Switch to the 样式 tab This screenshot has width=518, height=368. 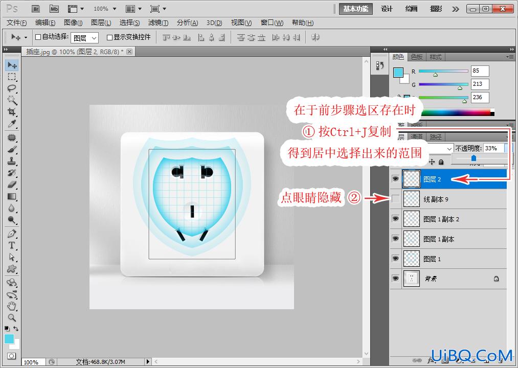[x=435, y=57]
